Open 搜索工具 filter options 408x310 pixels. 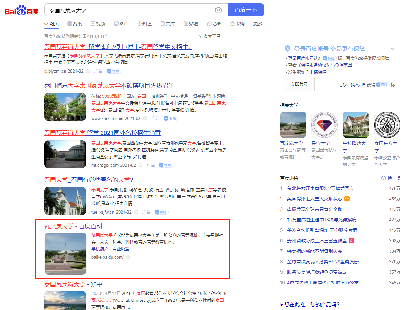(210, 36)
